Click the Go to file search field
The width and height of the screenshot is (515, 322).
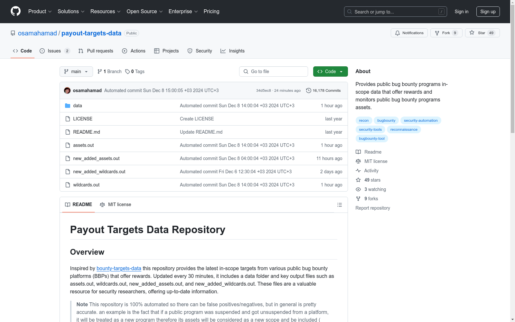(x=274, y=71)
